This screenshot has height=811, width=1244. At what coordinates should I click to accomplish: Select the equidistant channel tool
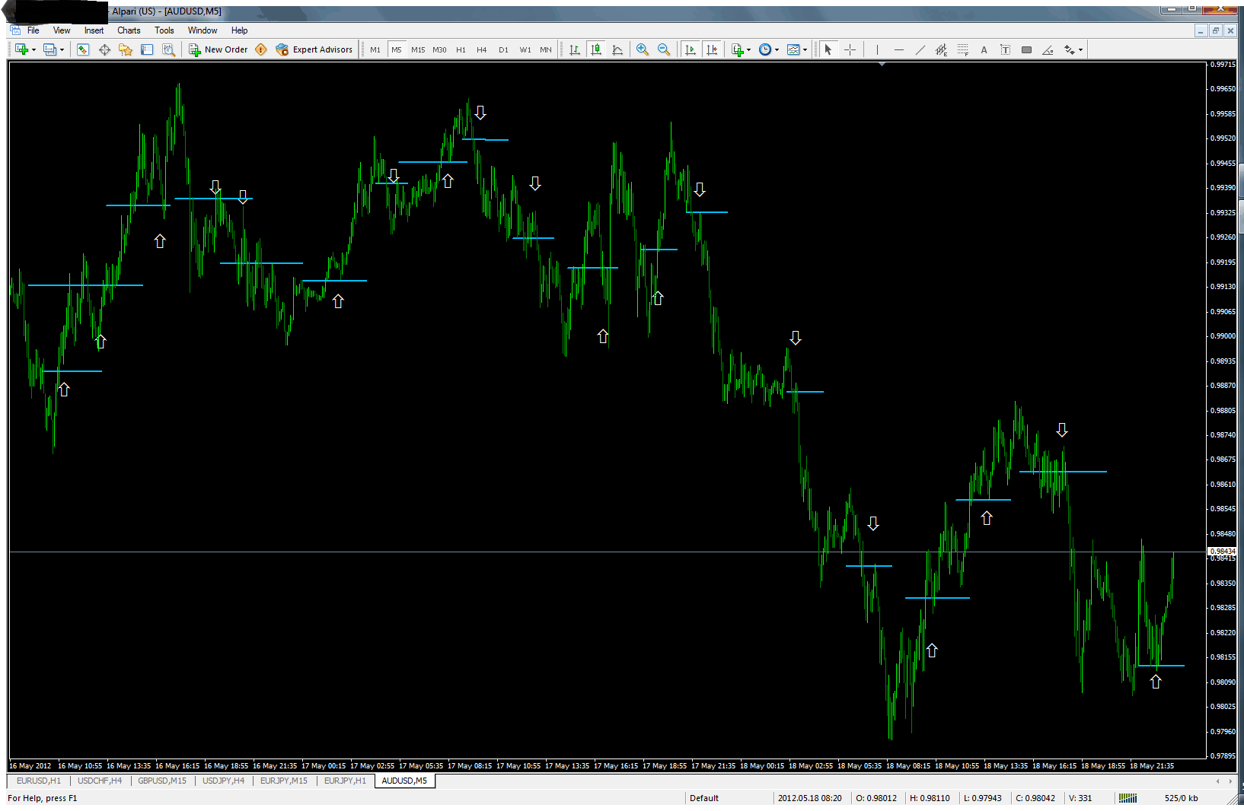tap(941, 49)
